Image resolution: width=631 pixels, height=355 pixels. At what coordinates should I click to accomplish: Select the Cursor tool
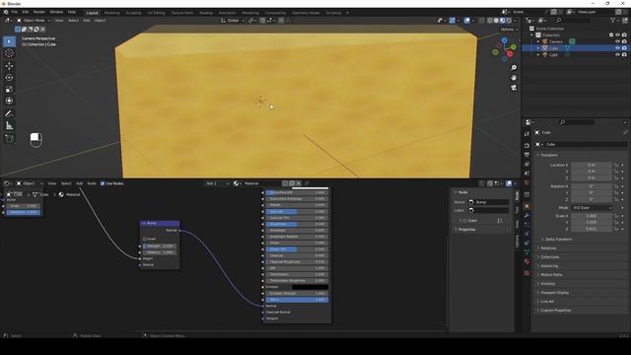[x=9, y=53]
